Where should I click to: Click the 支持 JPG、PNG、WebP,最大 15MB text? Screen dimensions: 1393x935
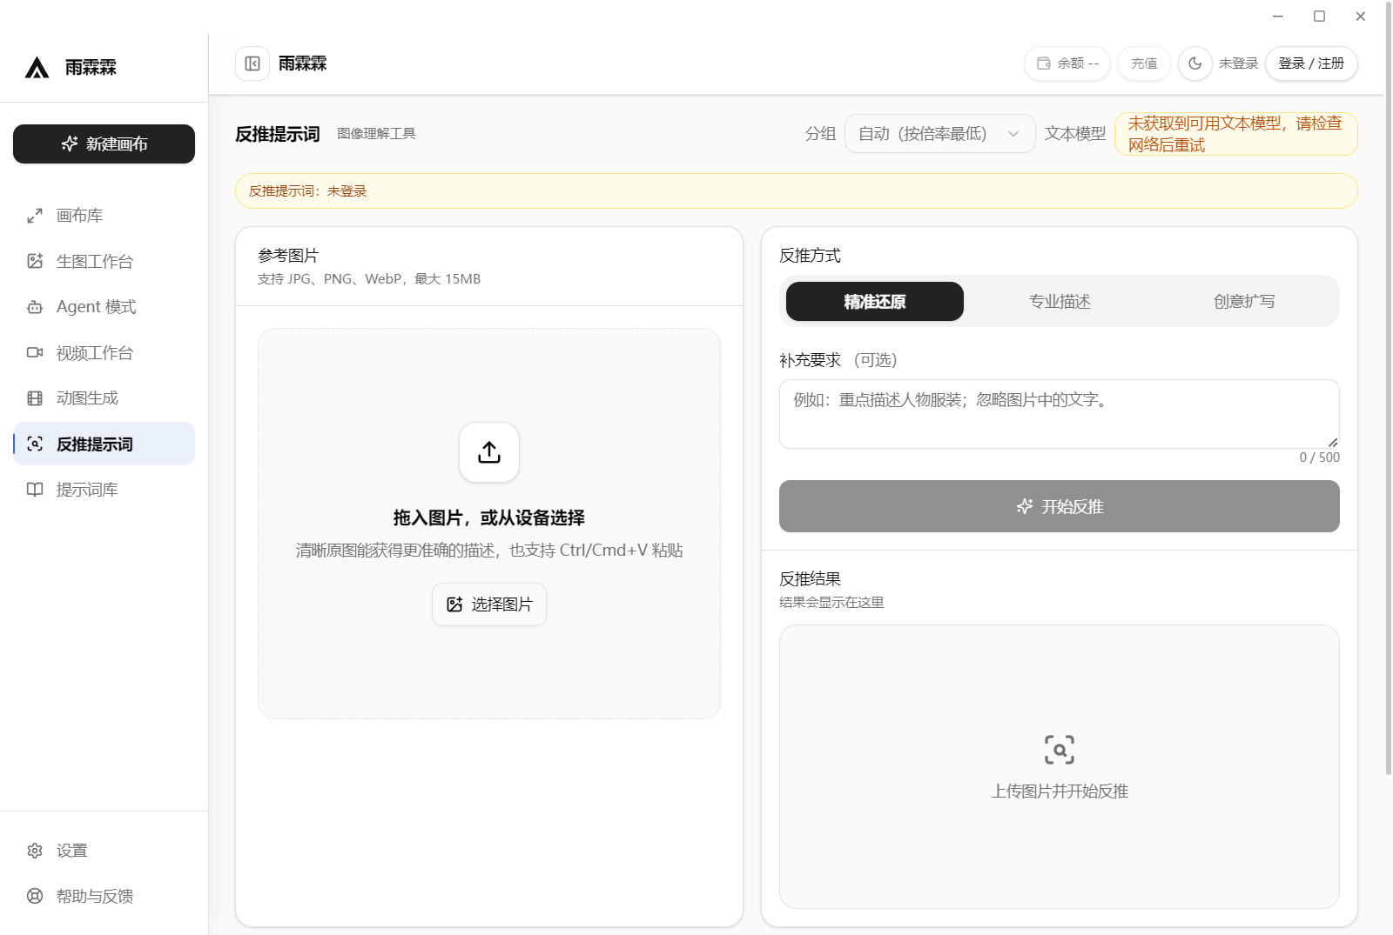tap(369, 279)
